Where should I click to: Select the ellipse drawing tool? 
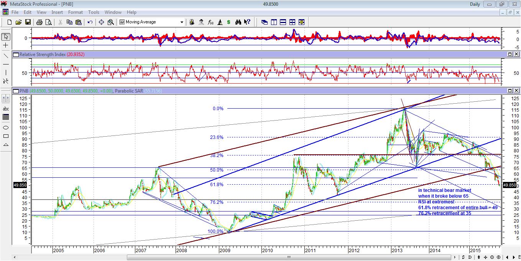(x=5, y=128)
